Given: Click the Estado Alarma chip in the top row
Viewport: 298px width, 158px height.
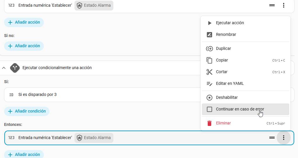Looking at the screenshot, I should (94, 5).
